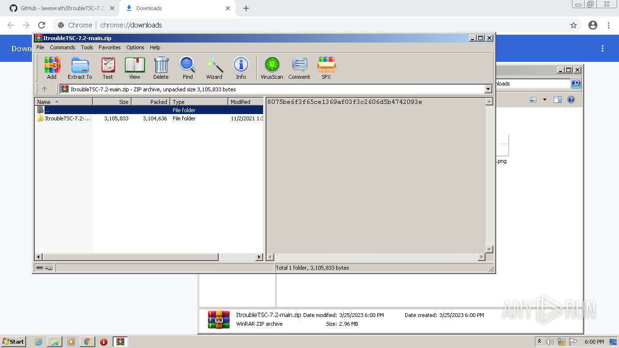
Task: Open Windows Explorer taskbar icon
Action: (55, 342)
